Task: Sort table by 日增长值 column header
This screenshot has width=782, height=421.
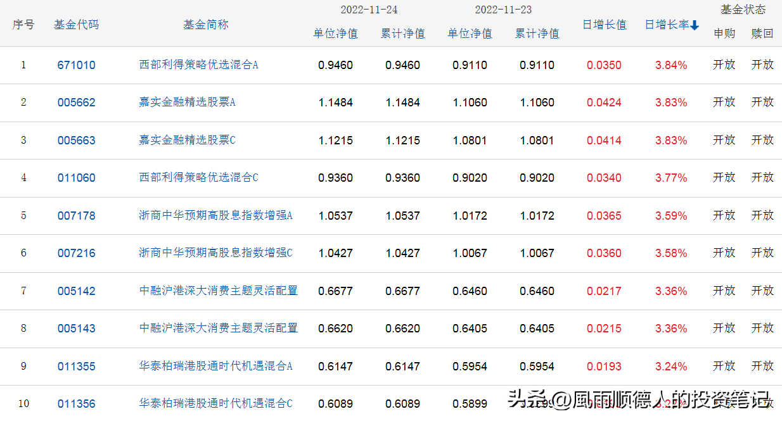Action: point(604,23)
